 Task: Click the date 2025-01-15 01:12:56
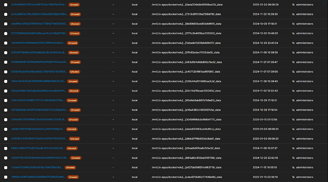click(x=265, y=119)
